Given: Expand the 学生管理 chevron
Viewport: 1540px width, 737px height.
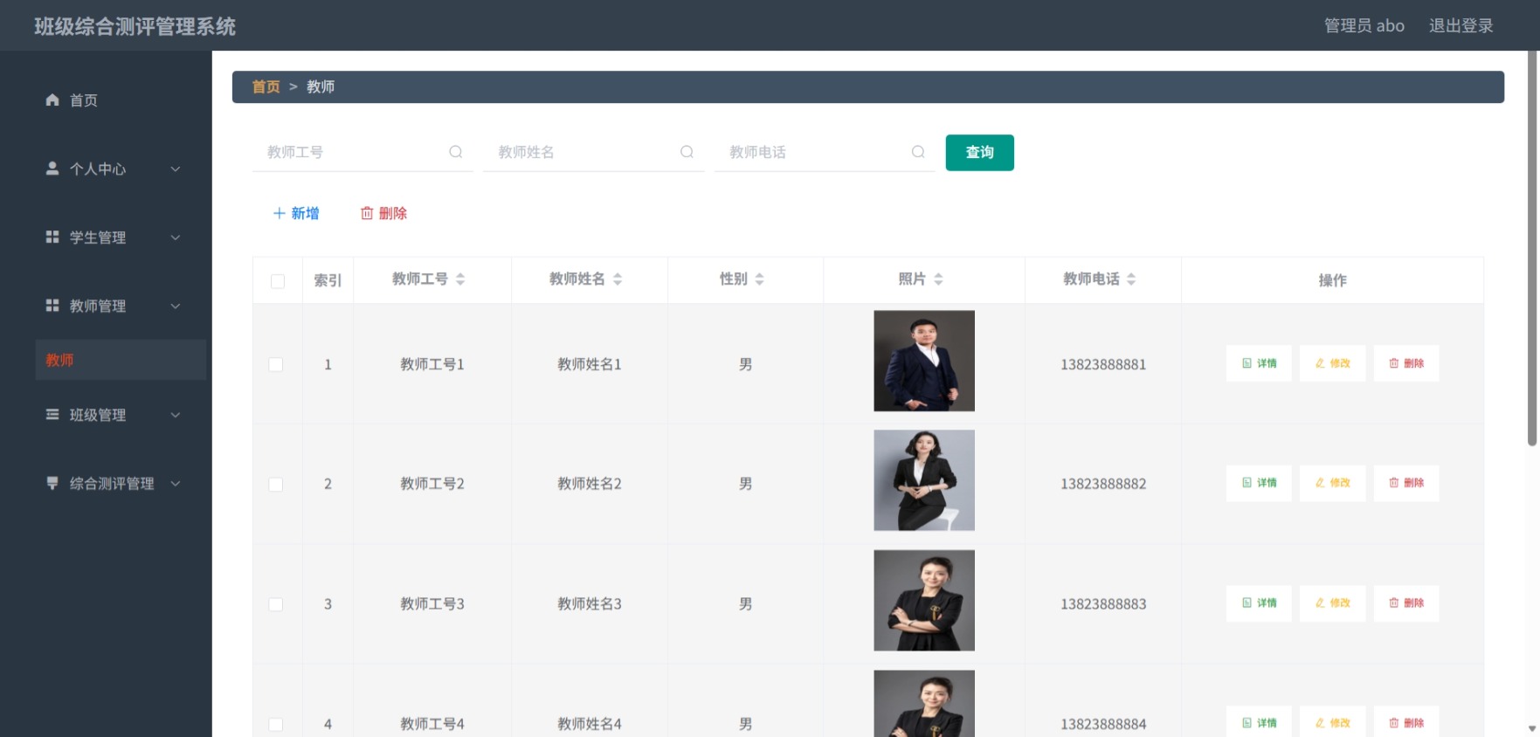Looking at the screenshot, I should pyautogui.click(x=176, y=238).
